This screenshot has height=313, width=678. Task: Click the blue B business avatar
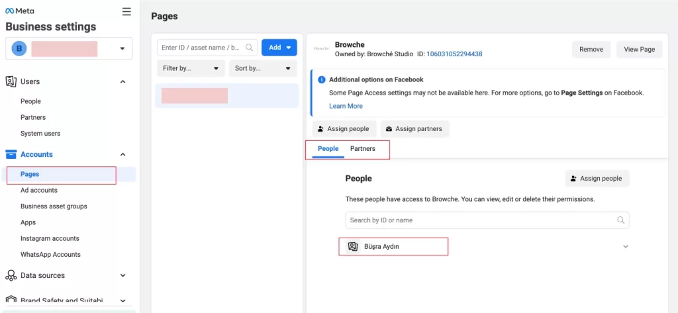[x=19, y=48]
